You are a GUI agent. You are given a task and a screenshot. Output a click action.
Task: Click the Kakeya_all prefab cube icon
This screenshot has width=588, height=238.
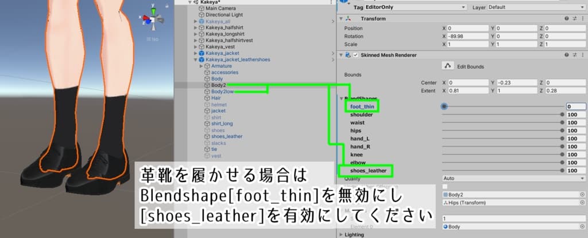202,21
